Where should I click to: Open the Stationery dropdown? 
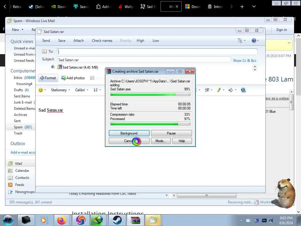click(61, 90)
